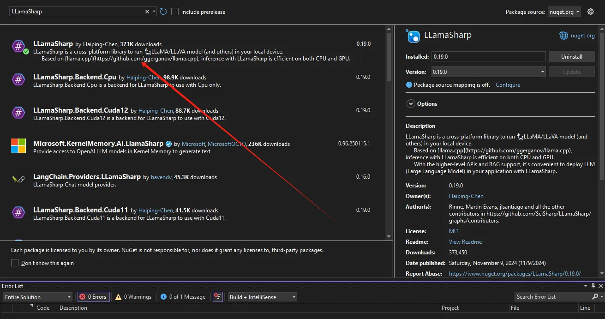Open the View Readme link
This screenshot has height=319, width=605.
(x=465, y=242)
